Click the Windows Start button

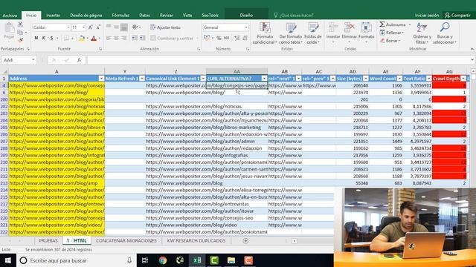[x=8, y=260]
